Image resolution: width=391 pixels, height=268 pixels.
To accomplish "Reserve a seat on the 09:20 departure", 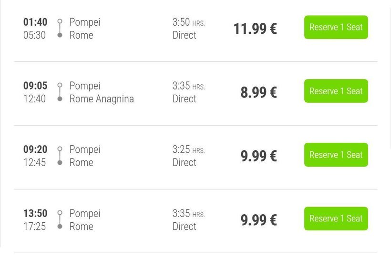I will pos(336,155).
